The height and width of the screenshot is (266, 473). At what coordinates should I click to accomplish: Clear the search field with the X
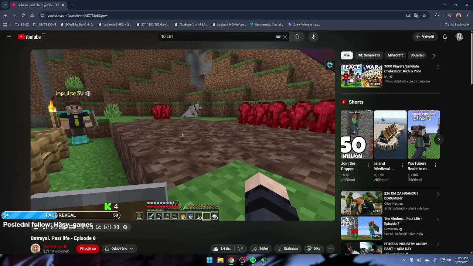[285, 37]
